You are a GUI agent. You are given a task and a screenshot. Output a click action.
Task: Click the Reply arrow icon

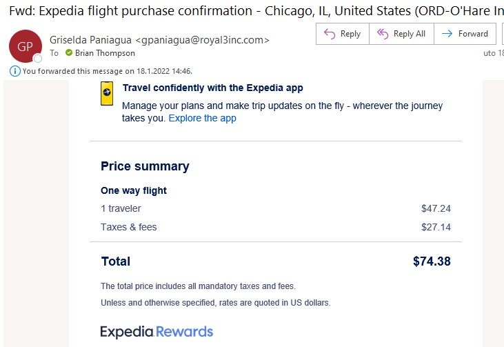click(x=330, y=34)
